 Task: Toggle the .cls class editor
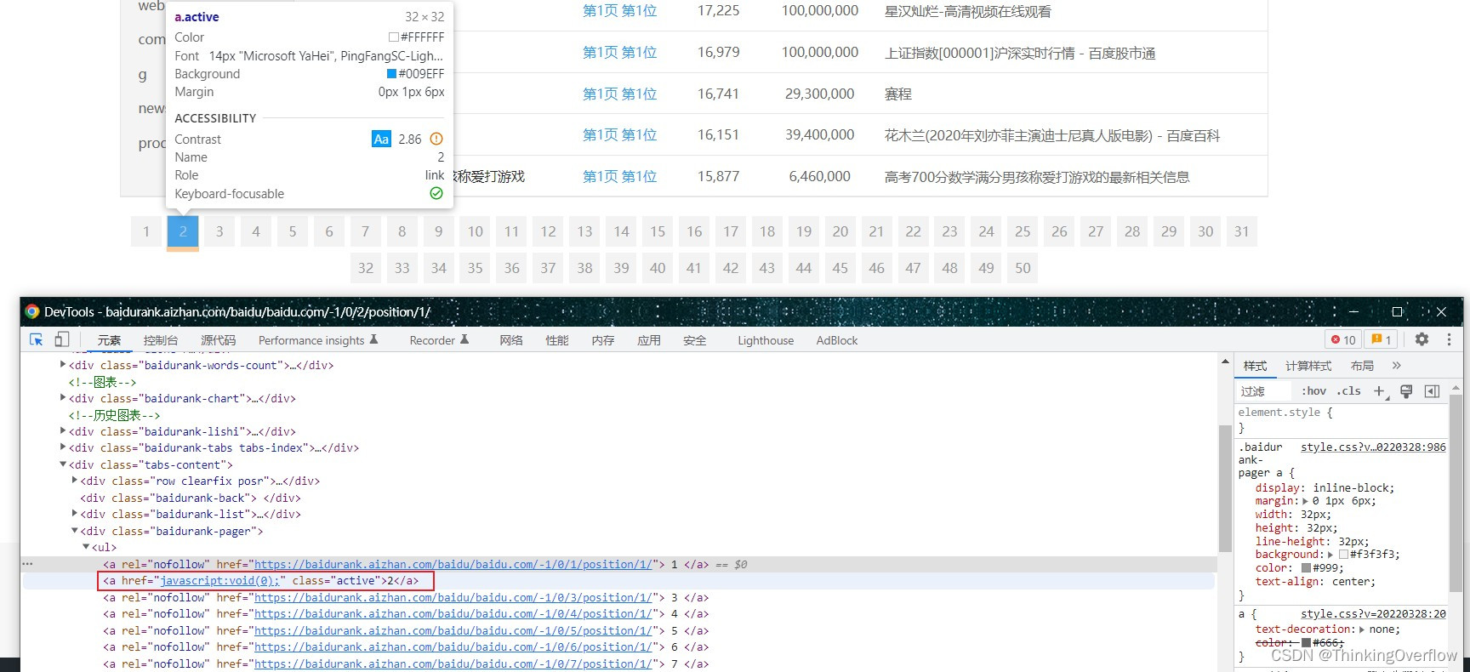pos(1348,391)
